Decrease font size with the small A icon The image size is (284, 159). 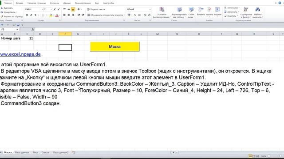[x=59, y=9]
